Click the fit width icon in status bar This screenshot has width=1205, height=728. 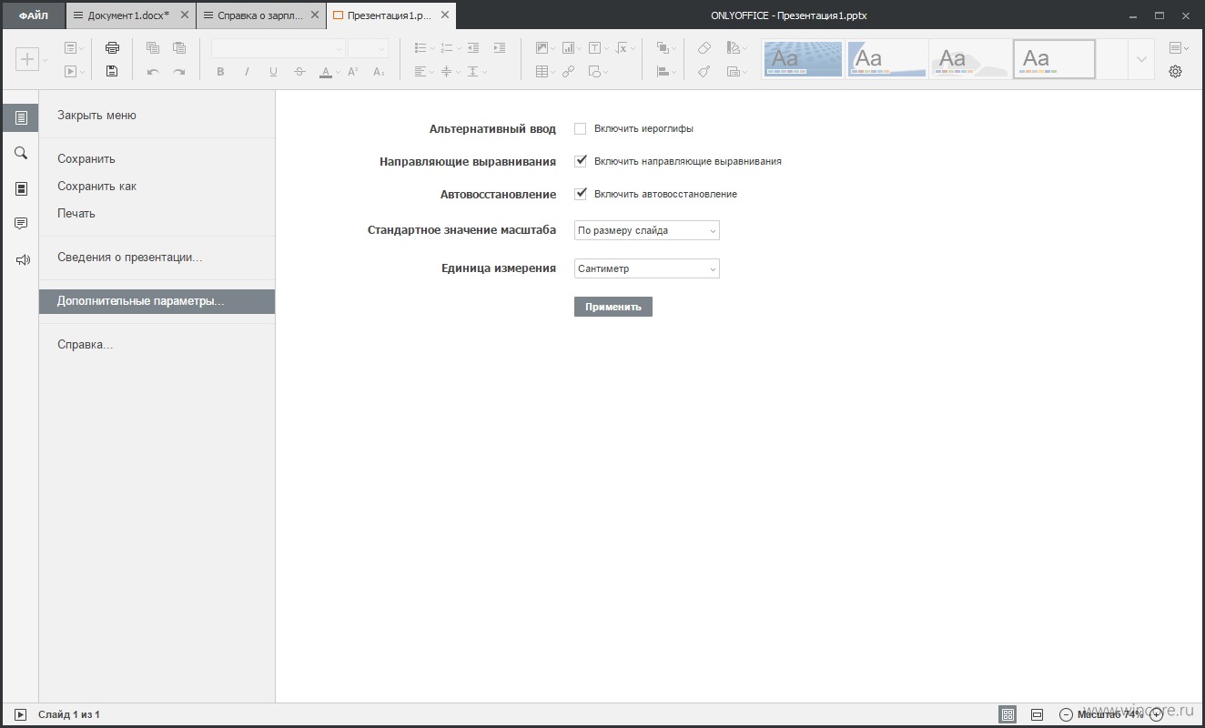[1037, 715]
